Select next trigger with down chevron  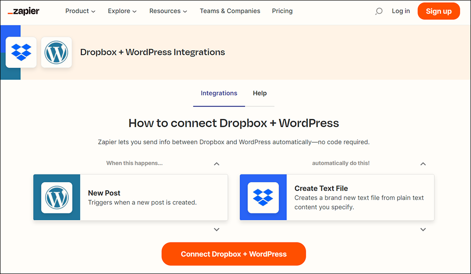(217, 230)
